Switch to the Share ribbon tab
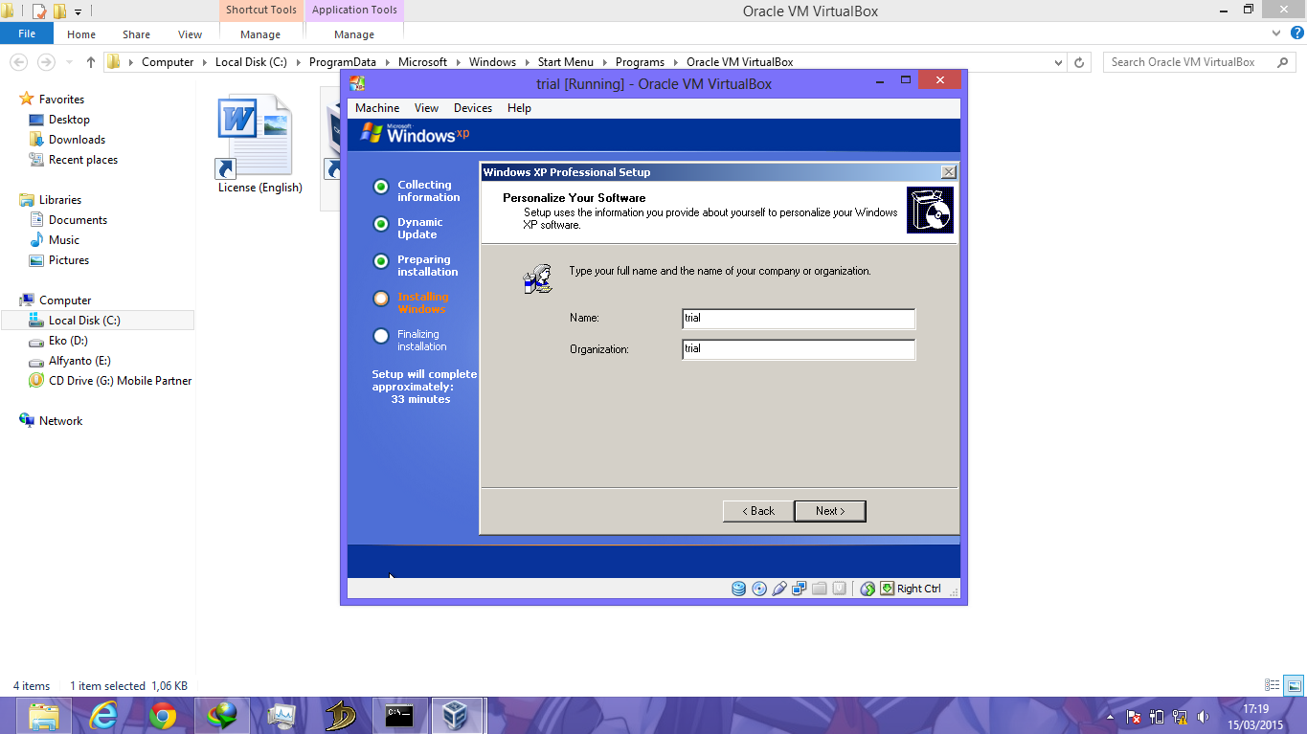 point(136,34)
